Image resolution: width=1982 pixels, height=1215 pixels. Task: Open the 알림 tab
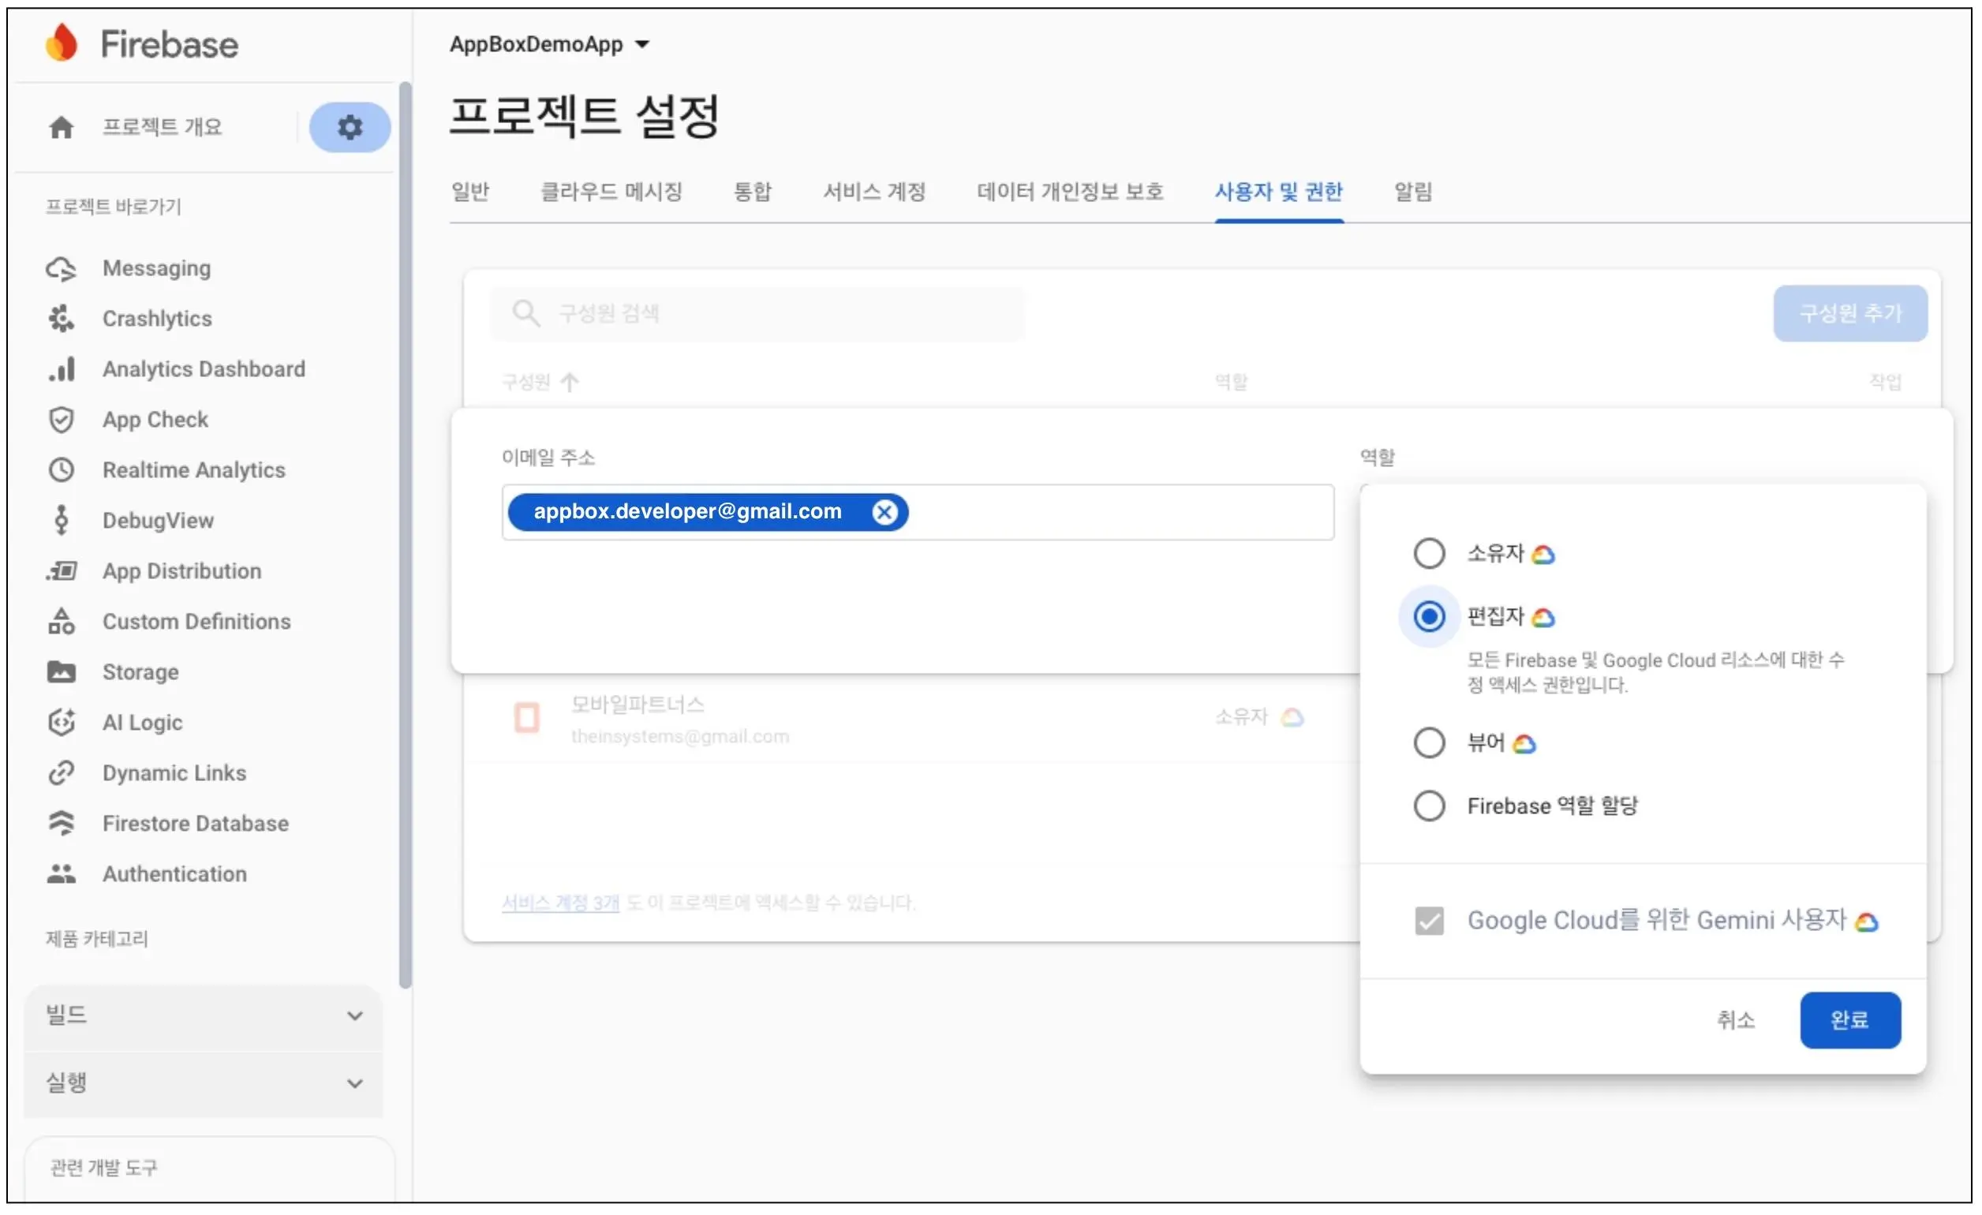click(1413, 193)
